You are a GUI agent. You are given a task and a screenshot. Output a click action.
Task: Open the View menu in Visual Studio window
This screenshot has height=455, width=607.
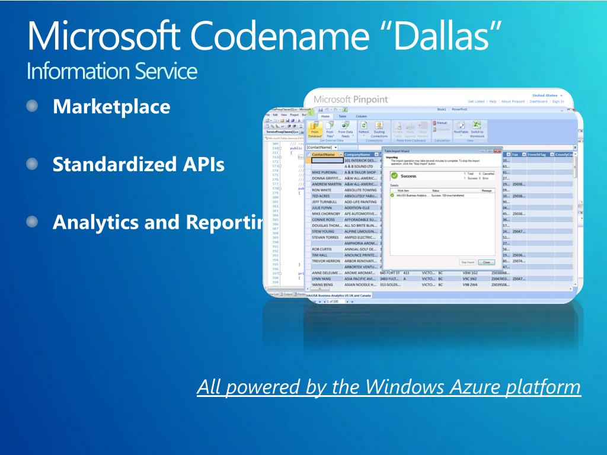pyautogui.click(x=284, y=115)
